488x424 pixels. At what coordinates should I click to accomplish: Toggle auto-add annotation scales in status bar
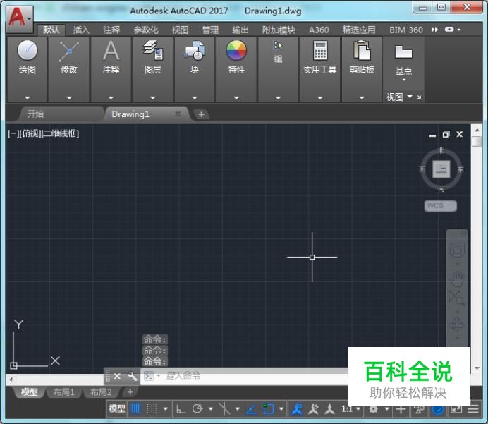coord(313,408)
